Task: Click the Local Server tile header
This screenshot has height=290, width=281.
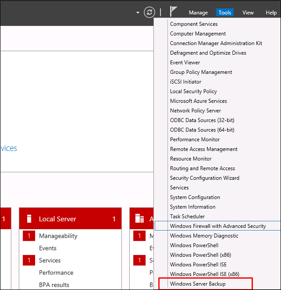Action: (70, 218)
